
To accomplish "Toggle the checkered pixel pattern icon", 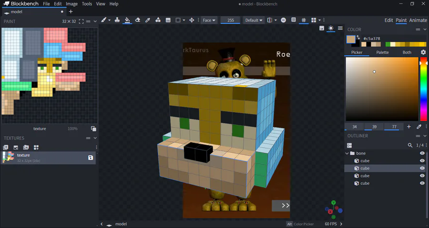I will tap(294, 20).
